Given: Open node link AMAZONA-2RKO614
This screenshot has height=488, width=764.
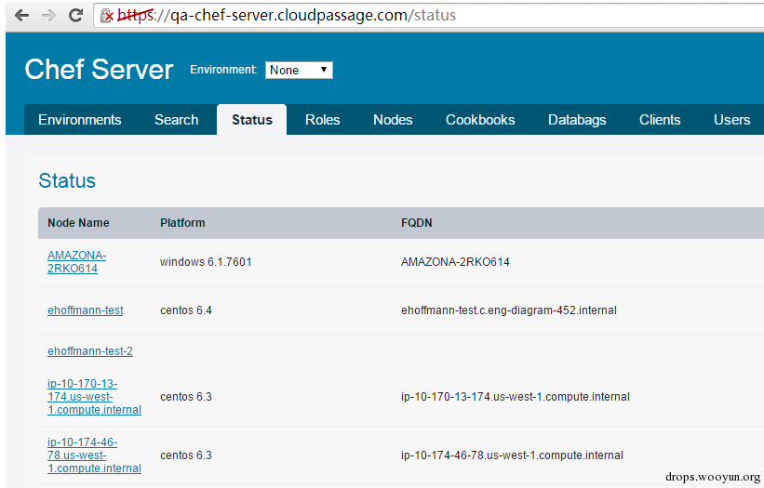Looking at the screenshot, I should [76, 262].
